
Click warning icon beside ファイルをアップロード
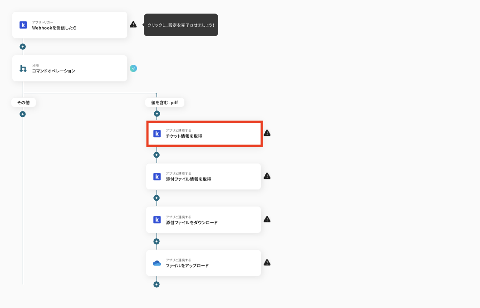tap(267, 262)
